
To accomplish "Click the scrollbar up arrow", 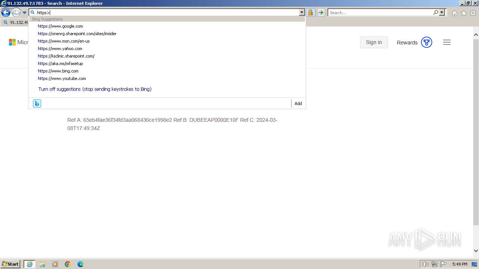I will (476, 35).
